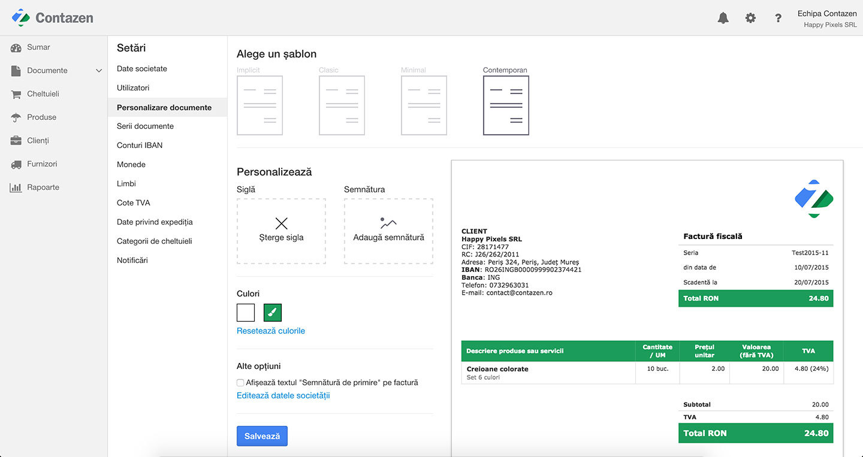Select Personalizare documente settings

167,108
